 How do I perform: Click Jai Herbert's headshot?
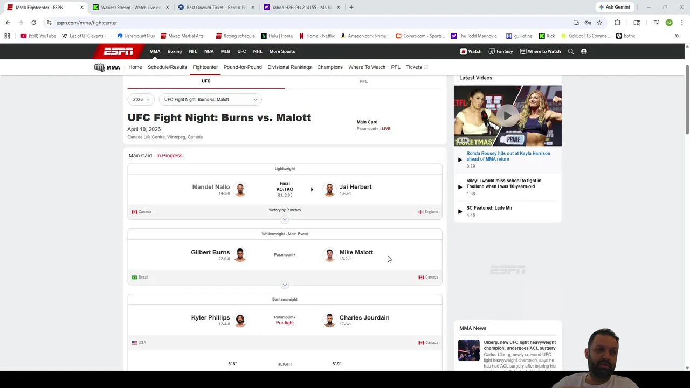[329, 189]
